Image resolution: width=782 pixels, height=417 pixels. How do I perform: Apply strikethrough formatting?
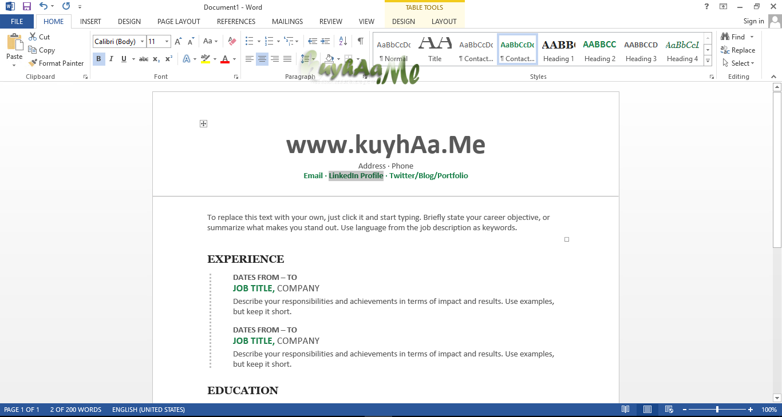point(144,59)
